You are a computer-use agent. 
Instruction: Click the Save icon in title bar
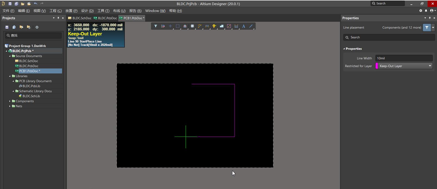coord(10,4)
